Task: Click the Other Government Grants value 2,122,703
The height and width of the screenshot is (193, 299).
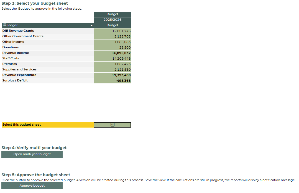Action: click(122, 36)
